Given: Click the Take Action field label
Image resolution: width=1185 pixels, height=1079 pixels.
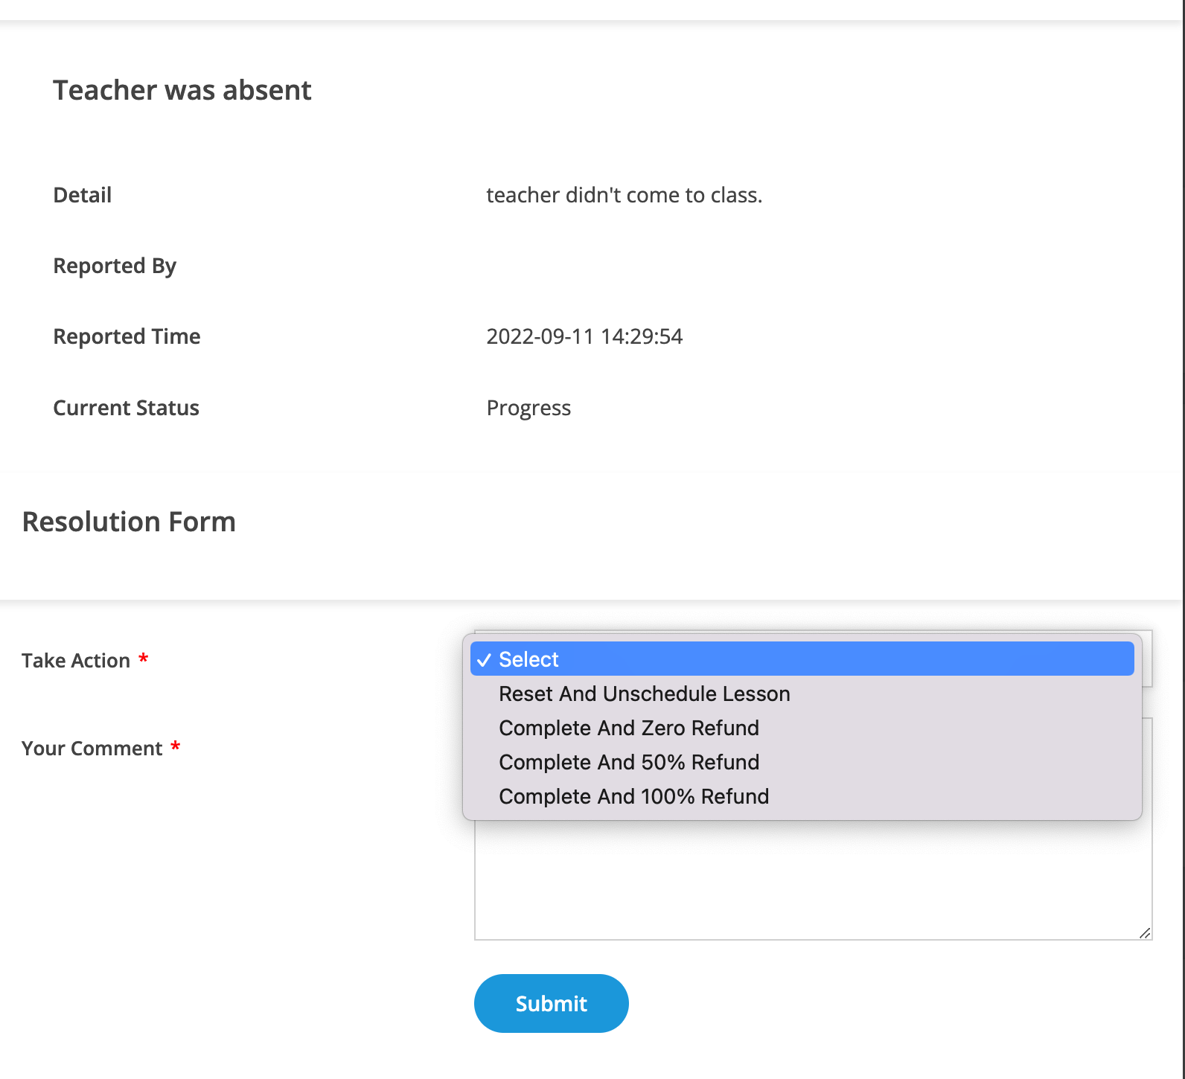Looking at the screenshot, I should click(76, 661).
